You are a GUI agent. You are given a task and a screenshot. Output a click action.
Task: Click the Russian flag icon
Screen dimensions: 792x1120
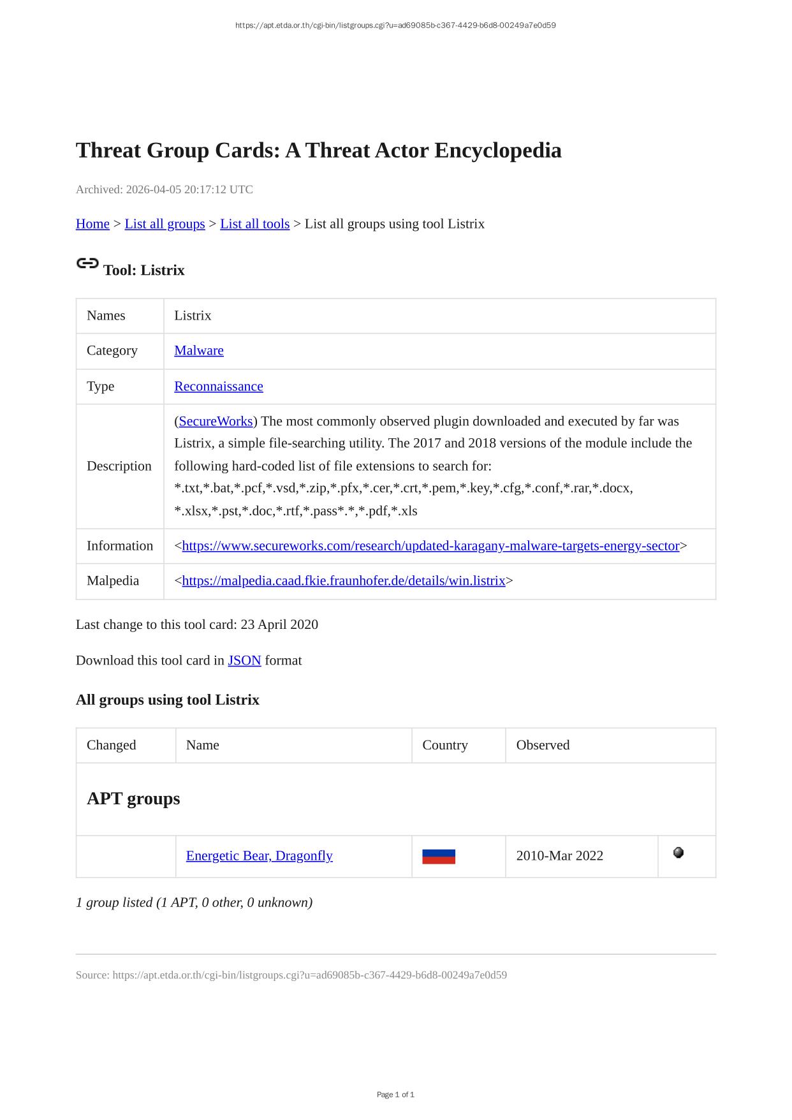[x=439, y=856]
